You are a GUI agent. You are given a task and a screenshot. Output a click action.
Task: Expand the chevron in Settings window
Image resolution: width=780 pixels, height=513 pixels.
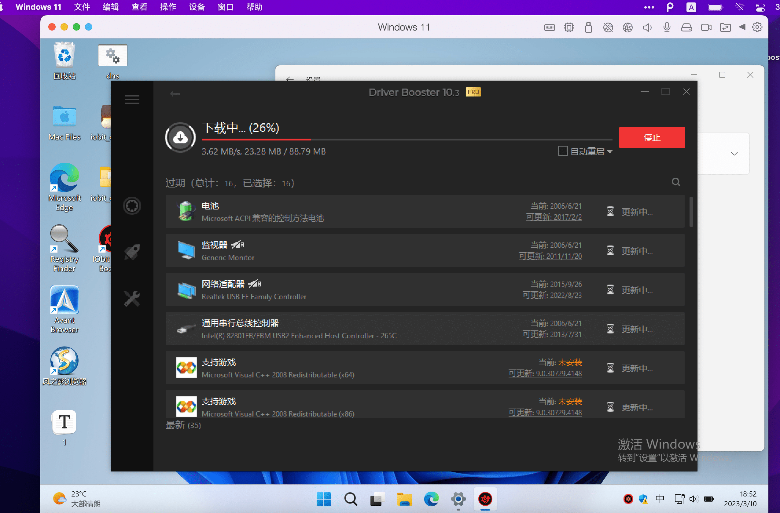(x=734, y=154)
